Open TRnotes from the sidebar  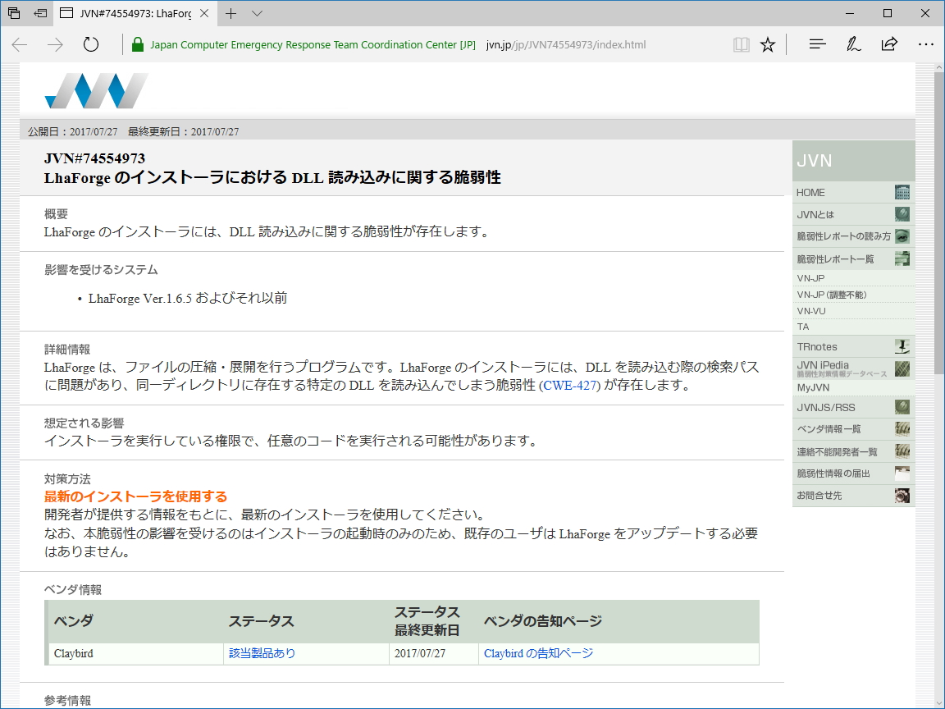point(812,345)
